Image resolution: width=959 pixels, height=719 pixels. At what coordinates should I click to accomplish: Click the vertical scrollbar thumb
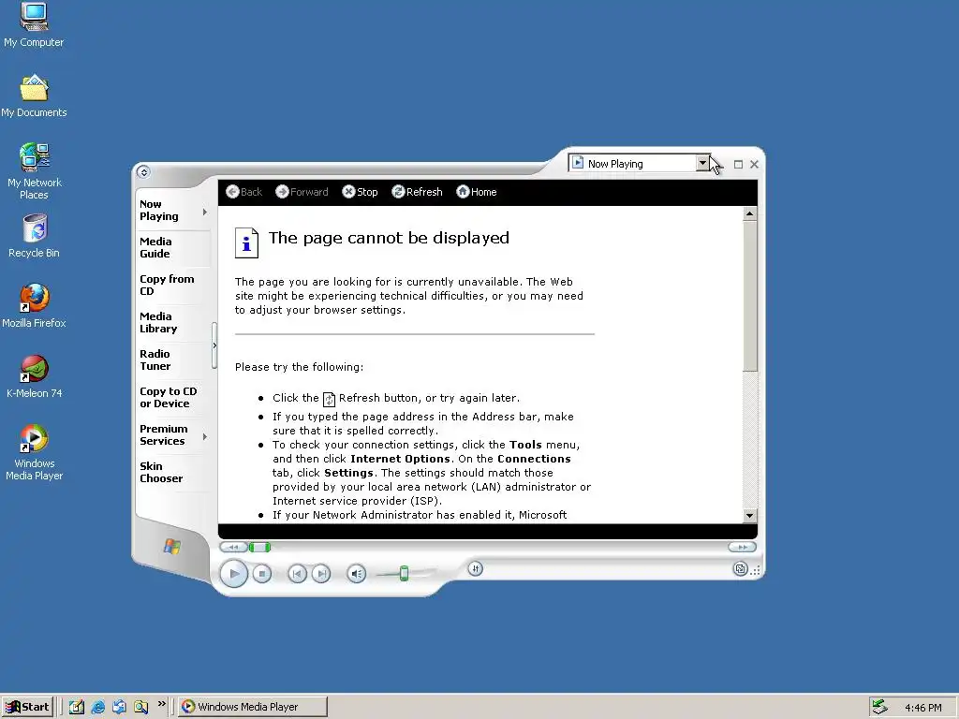click(750, 296)
